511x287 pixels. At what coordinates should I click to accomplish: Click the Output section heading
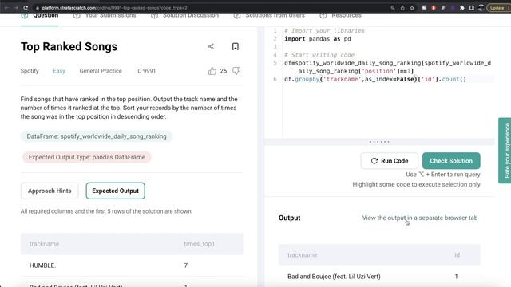click(289, 218)
